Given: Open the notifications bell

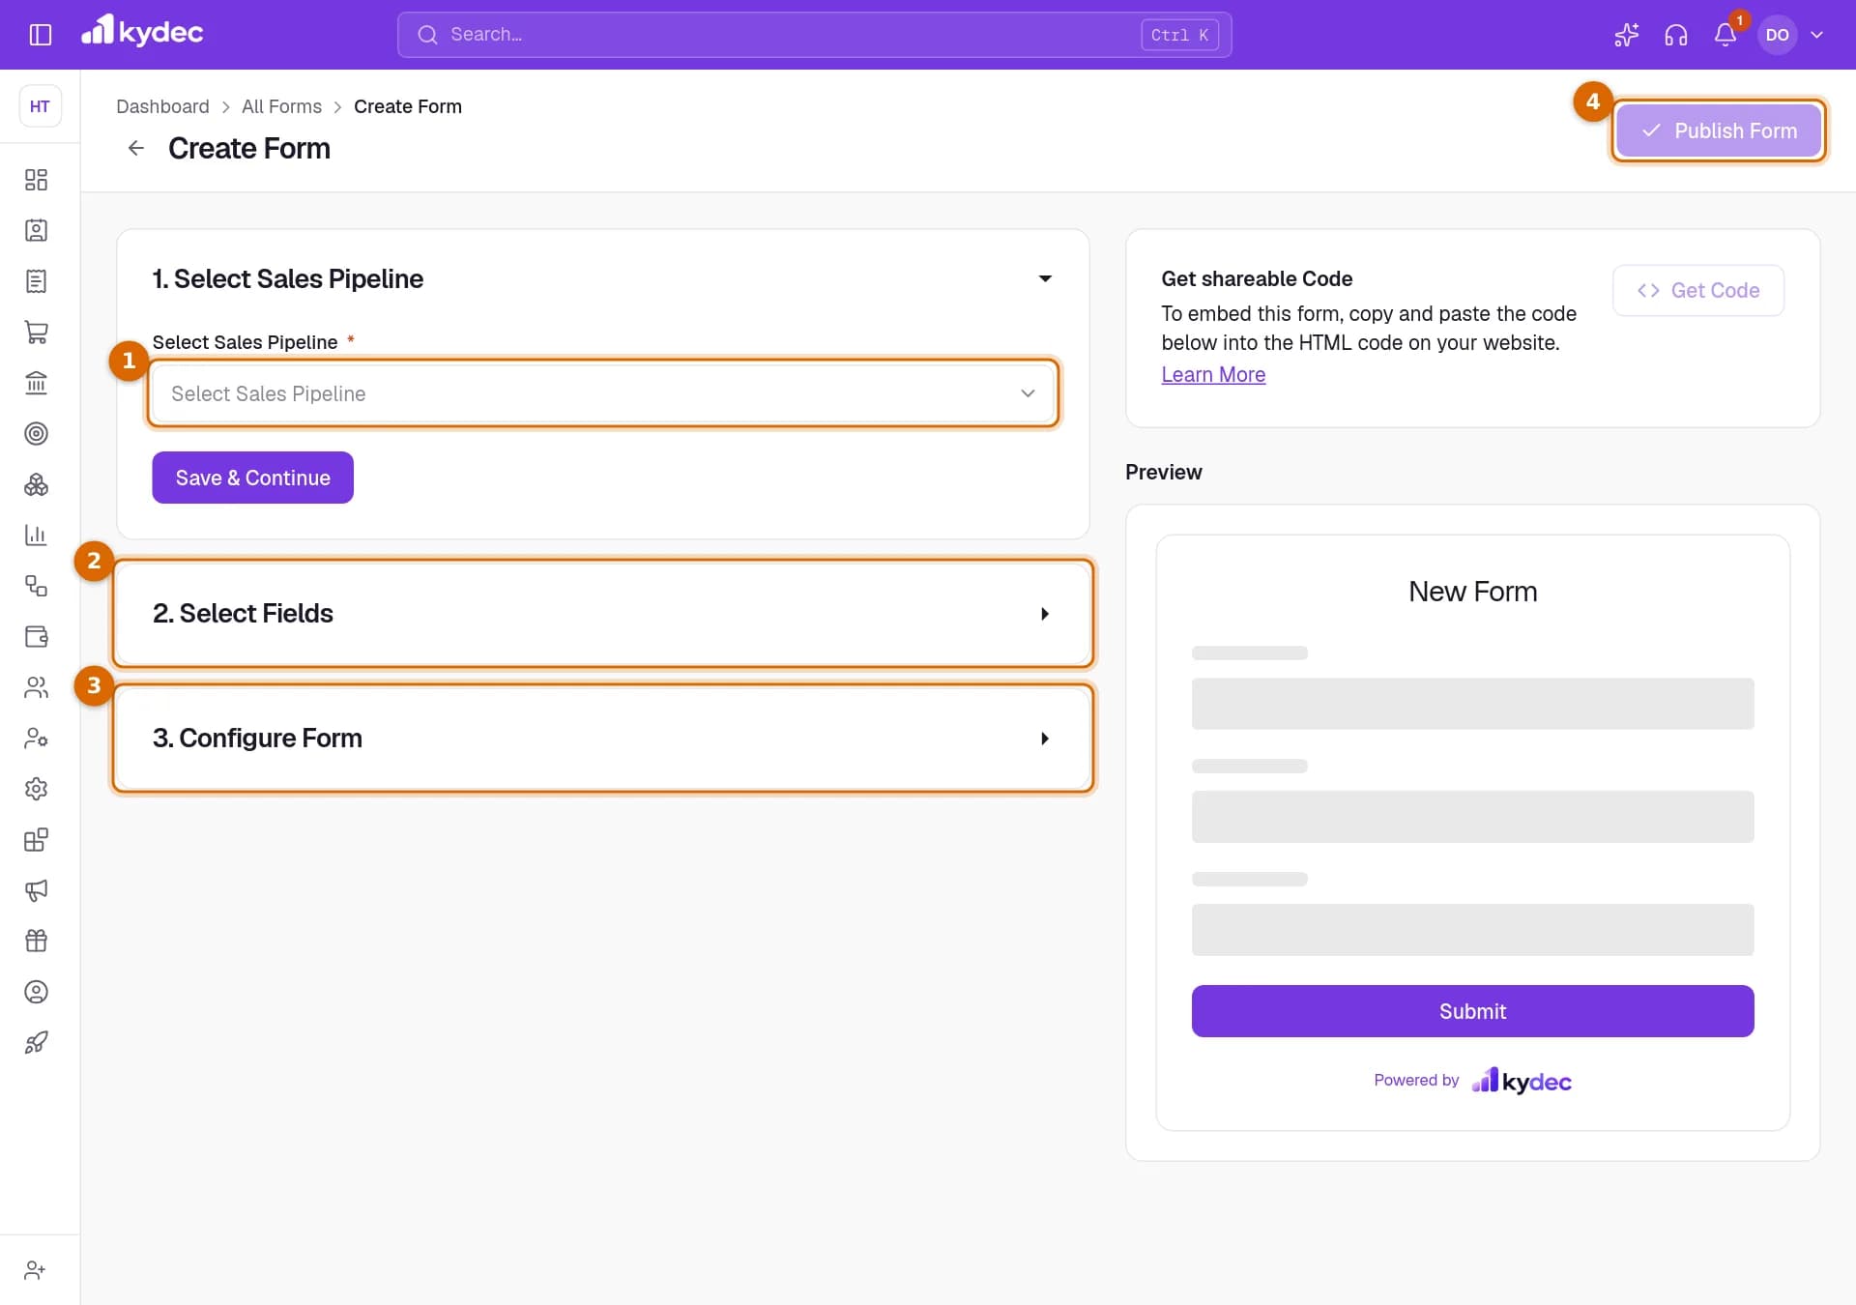Looking at the screenshot, I should pos(1725,35).
